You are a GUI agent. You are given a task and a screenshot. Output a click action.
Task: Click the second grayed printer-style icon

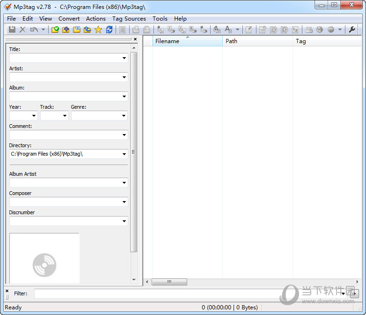146,30
